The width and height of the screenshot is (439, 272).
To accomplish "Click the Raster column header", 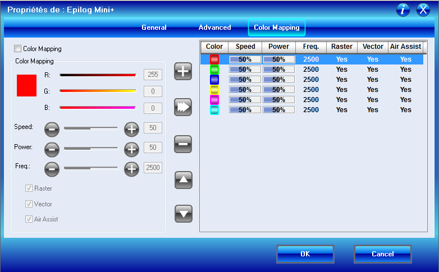I will tap(342, 47).
